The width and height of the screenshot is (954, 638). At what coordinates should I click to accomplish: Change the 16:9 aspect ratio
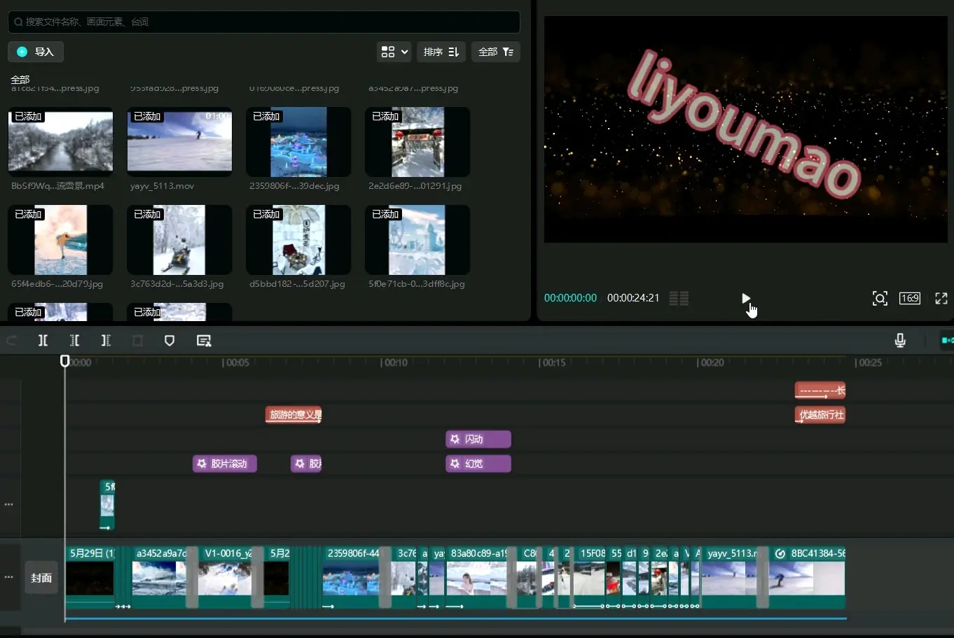[x=910, y=299]
